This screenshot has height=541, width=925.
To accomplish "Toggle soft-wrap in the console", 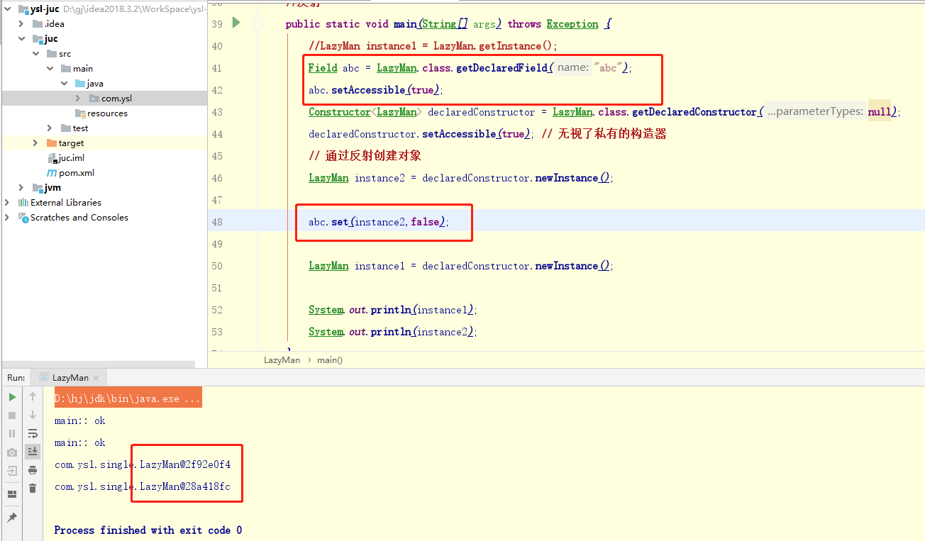I will tap(33, 433).
